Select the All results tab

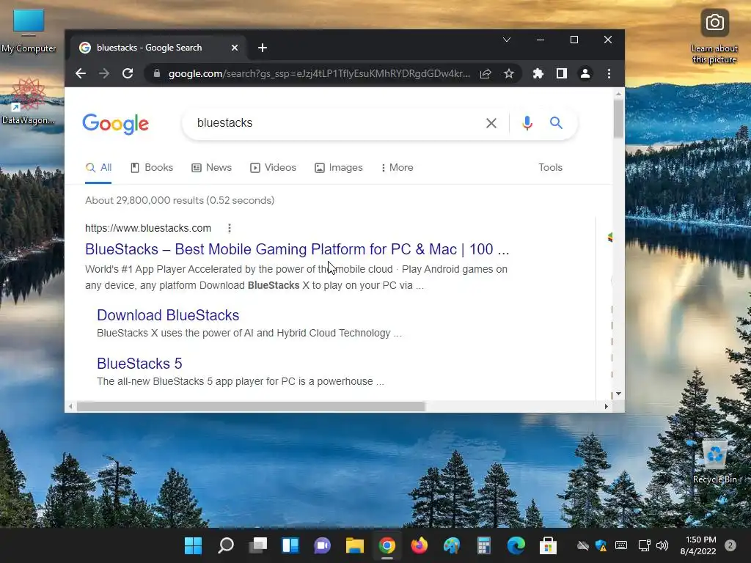click(x=99, y=168)
